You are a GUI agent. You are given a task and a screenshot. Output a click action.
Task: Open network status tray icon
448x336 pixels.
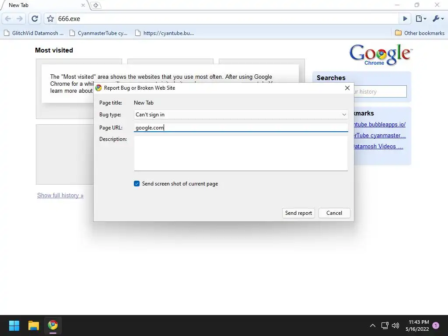(385, 325)
